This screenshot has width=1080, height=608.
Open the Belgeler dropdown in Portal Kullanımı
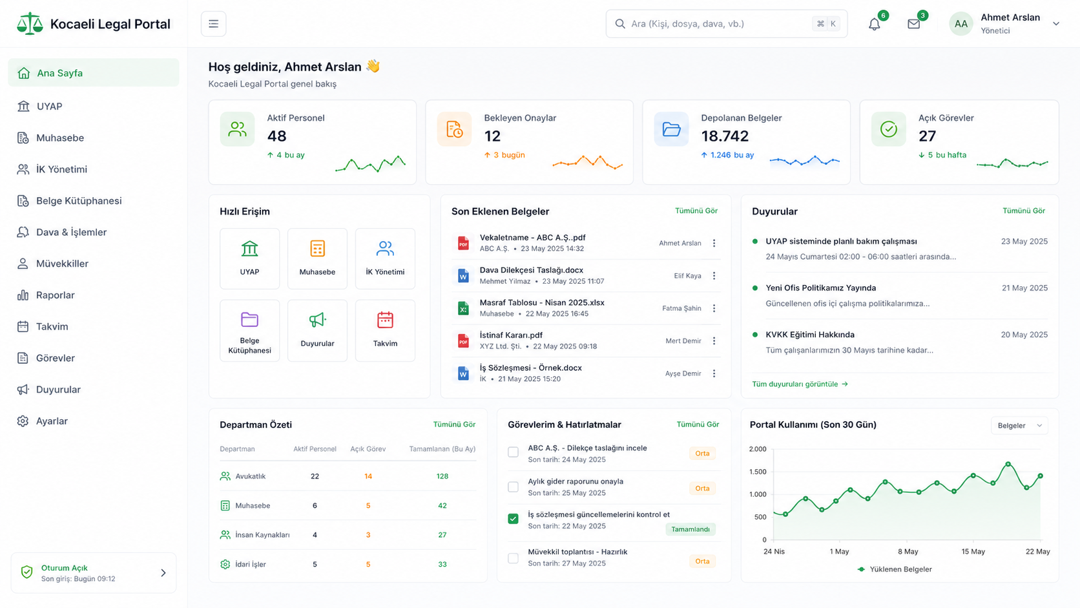(1019, 425)
